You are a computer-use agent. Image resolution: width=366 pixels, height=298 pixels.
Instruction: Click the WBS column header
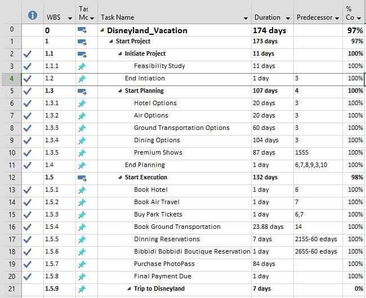(55, 18)
